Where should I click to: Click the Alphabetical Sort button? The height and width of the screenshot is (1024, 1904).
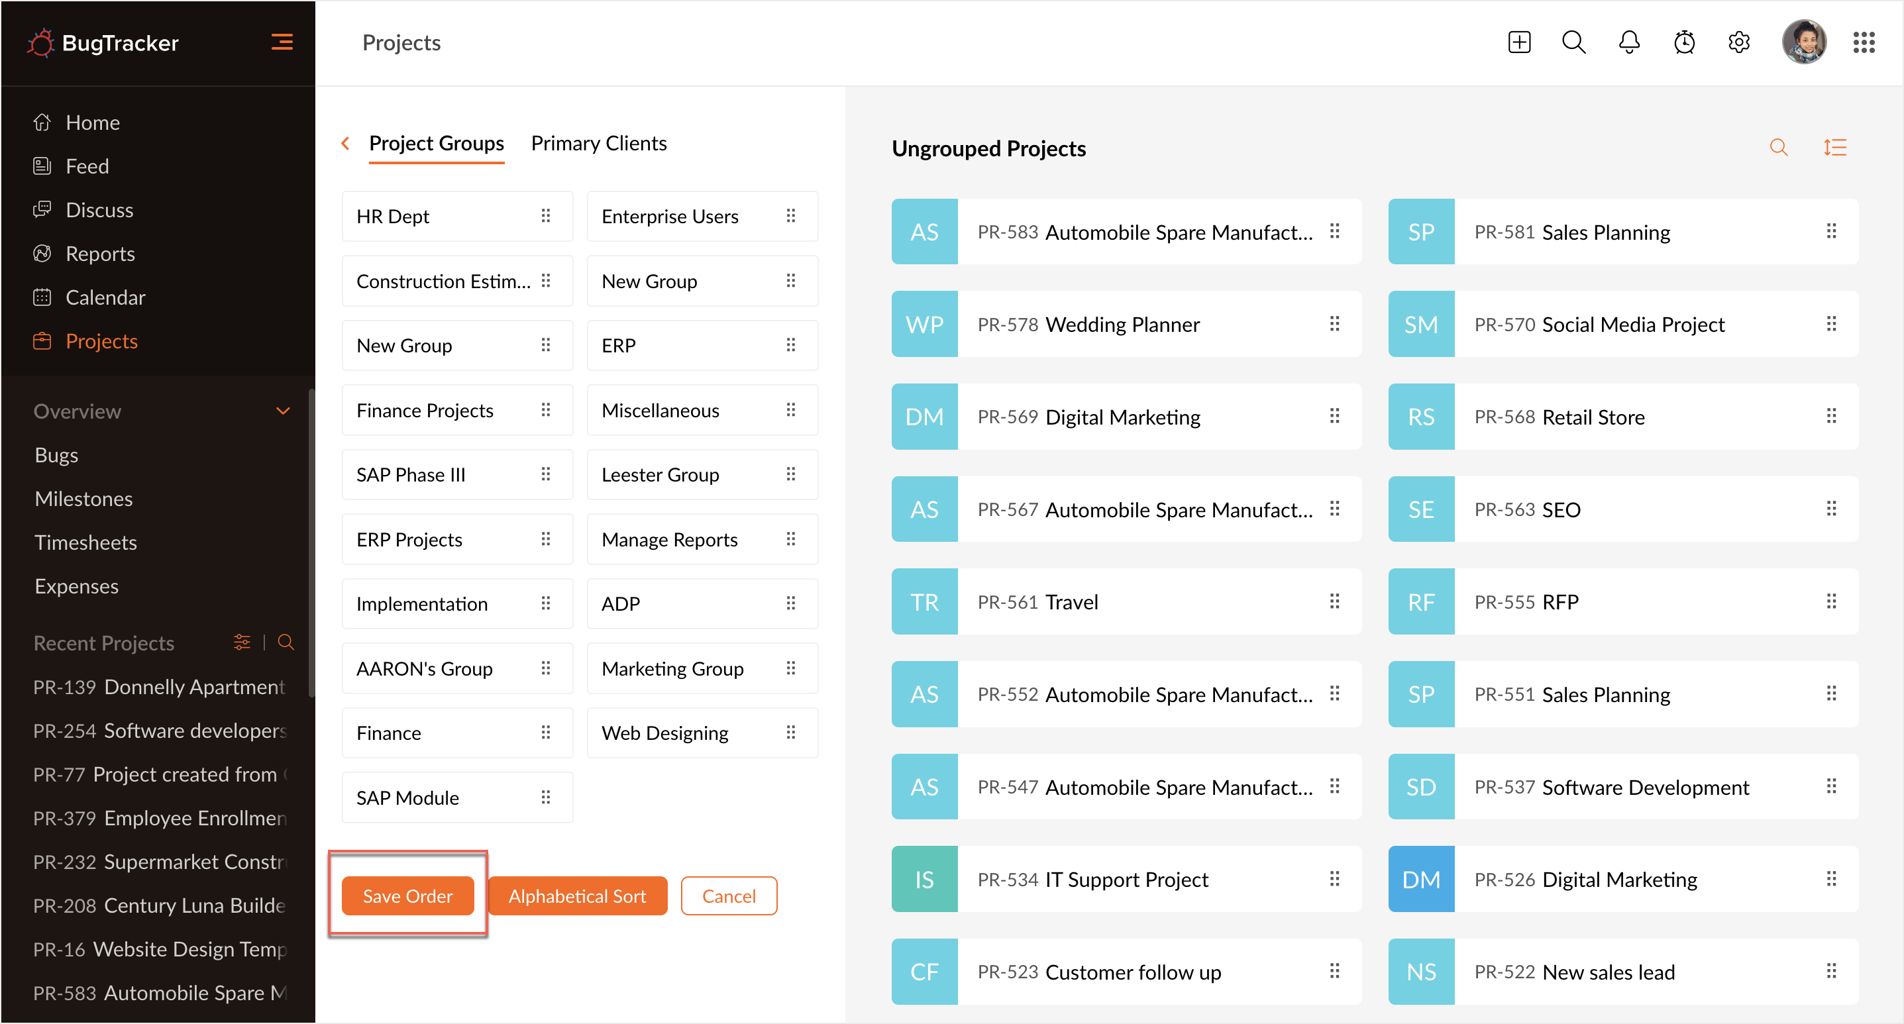tap(576, 896)
